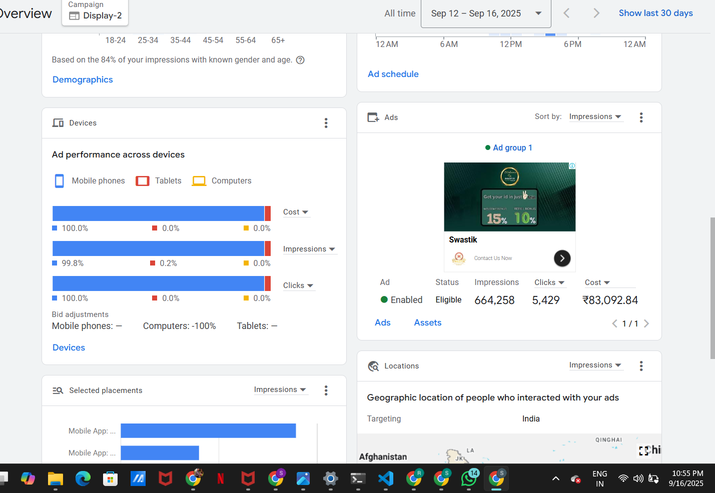Open the Locations card more options menu
This screenshot has width=715, height=493.
tap(641, 366)
